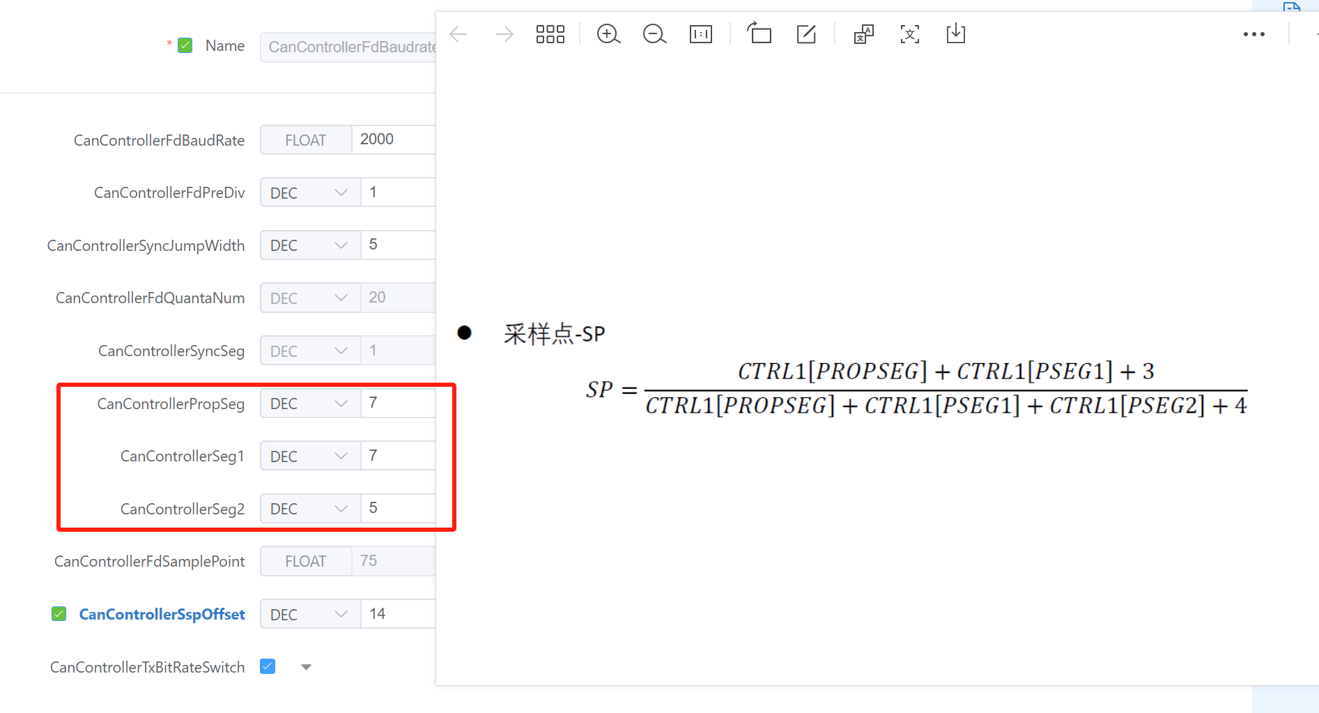Open CanControllerSeg1 DEC dropdown
The width and height of the screenshot is (1319, 713).
310,456
